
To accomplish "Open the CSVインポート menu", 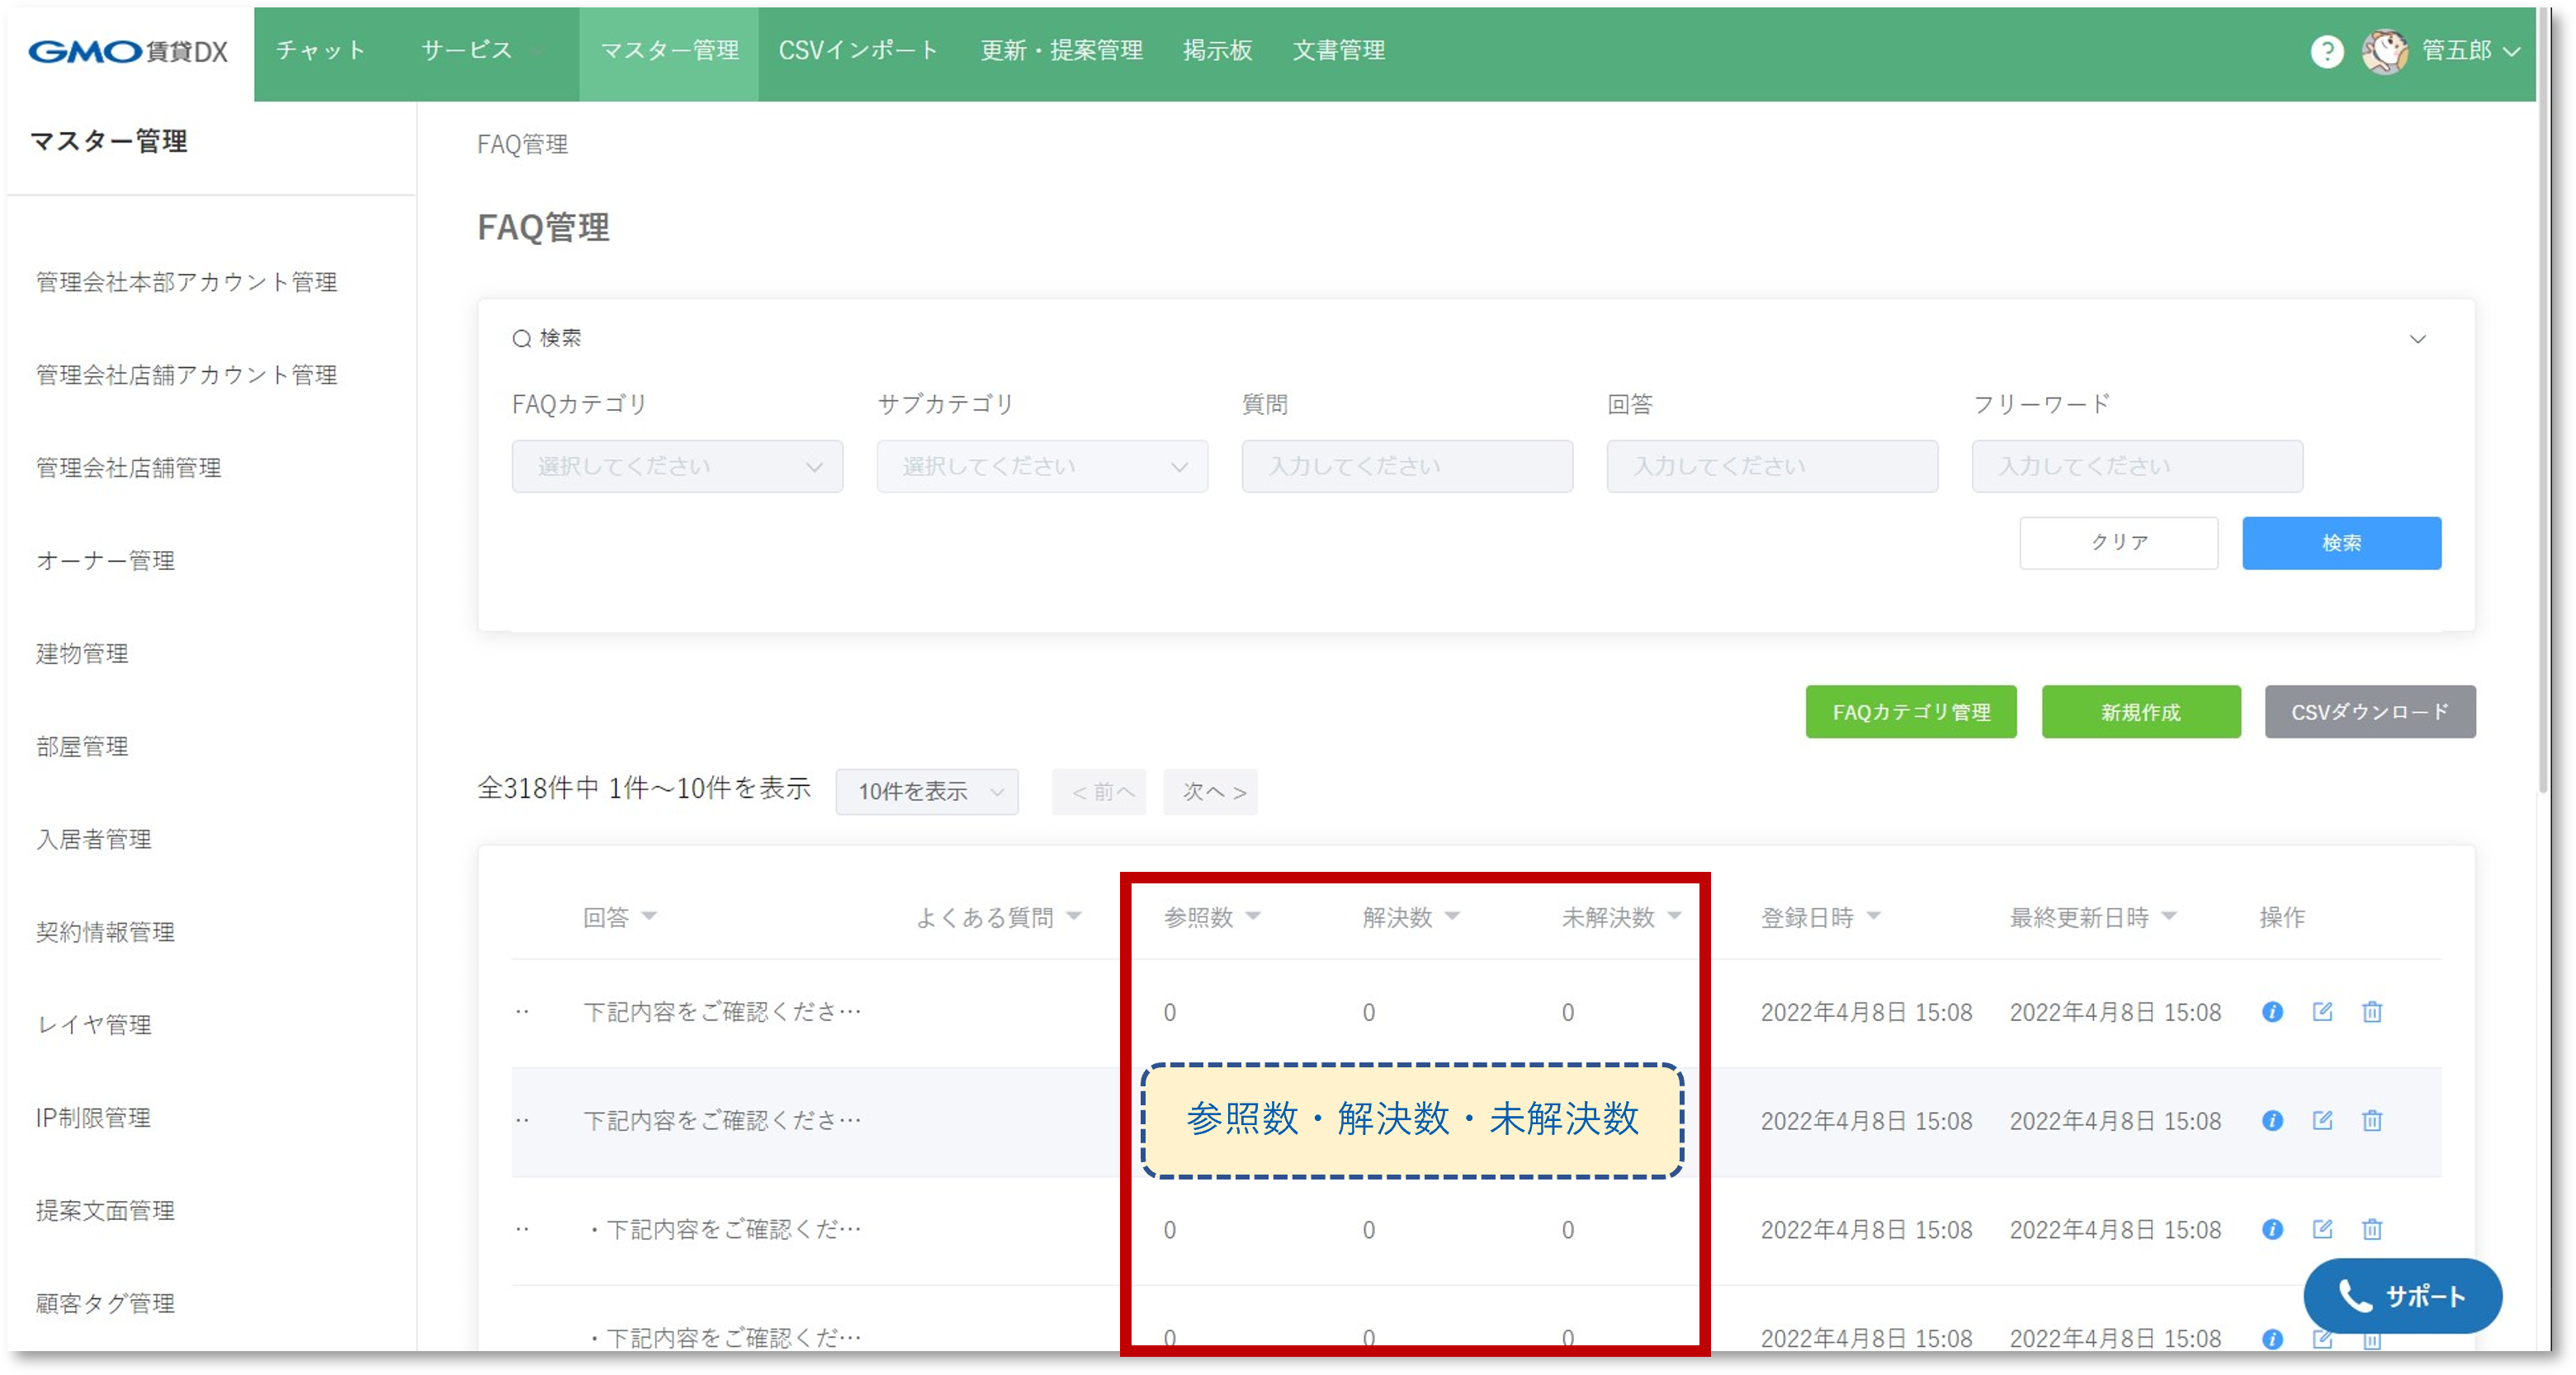I will [x=858, y=51].
